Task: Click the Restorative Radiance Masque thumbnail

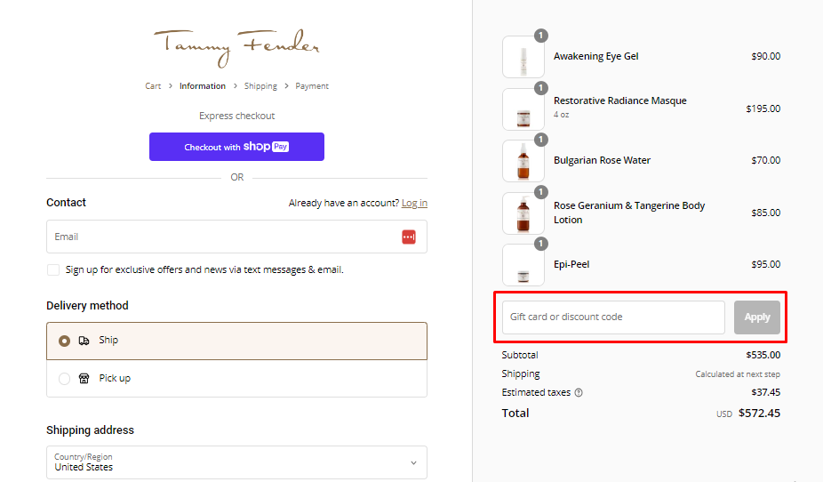Action: 523,109
